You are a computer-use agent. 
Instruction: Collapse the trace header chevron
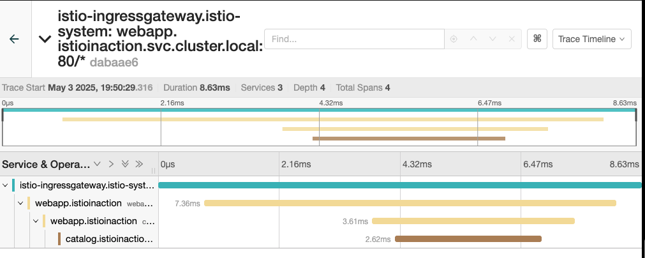(x=45, y=39)
